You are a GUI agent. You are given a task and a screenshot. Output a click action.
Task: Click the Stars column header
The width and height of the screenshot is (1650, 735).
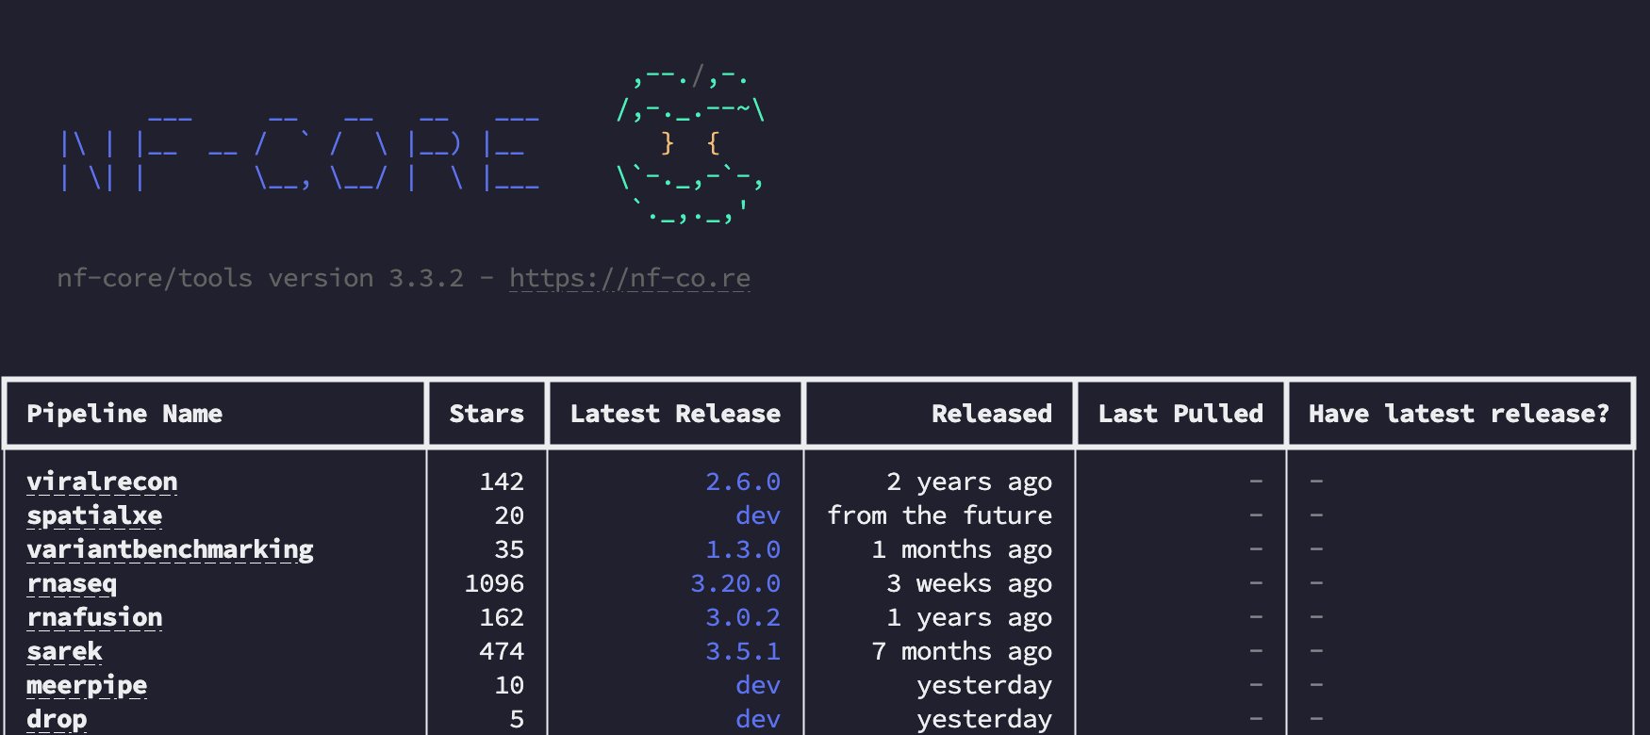coord(487,414)
